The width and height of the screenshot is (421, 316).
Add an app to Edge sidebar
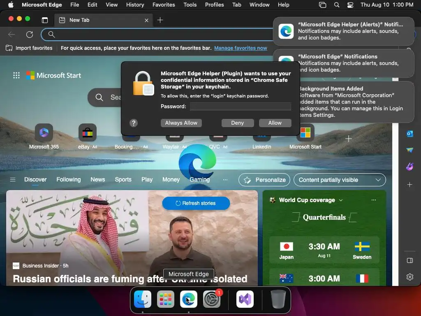click(x=410, y=185)
